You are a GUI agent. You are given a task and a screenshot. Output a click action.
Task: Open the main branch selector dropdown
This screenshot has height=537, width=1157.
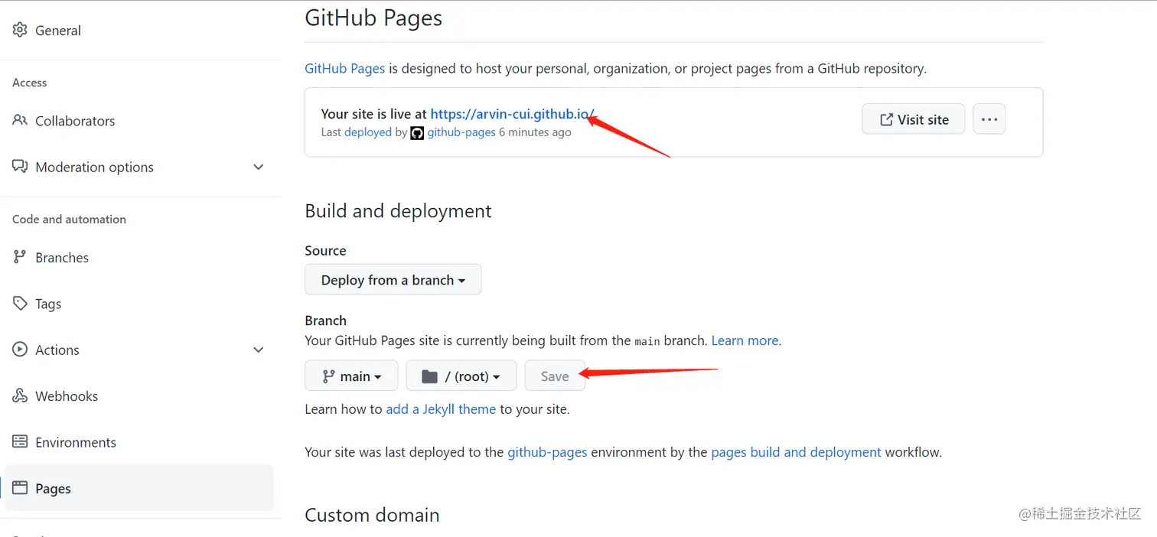tap(351, 376)
